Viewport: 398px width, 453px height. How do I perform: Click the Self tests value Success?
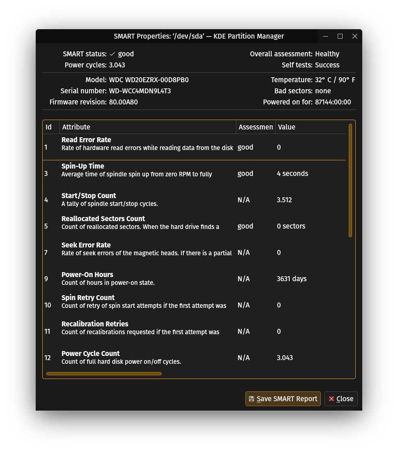327,65
